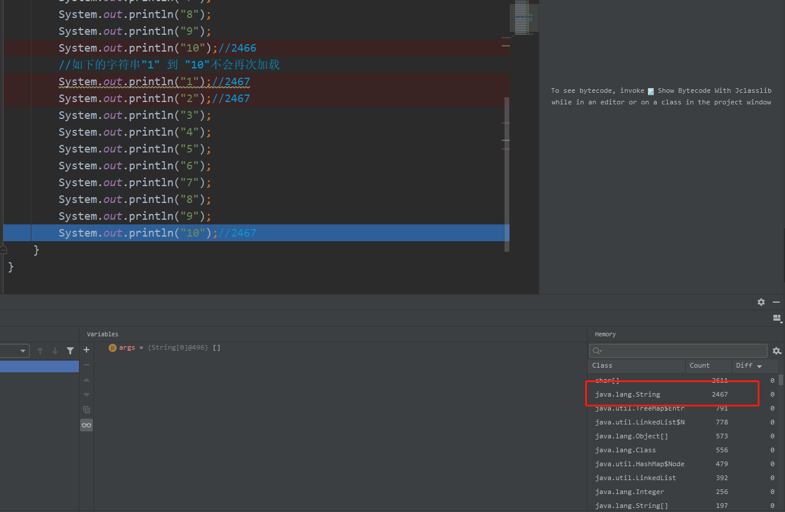Viewport: 785px width, 512px height.
Task: Focus the Memory class search field
Action: point(678,351)
